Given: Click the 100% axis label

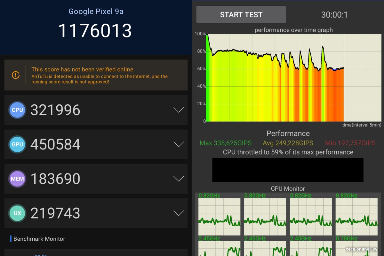Looking at the screenshot, I should (x=200, y=34).
